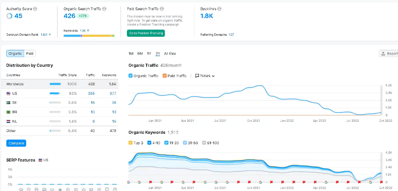Select the 1Y time range
This screenshot has width=398, height=191.
149,53
